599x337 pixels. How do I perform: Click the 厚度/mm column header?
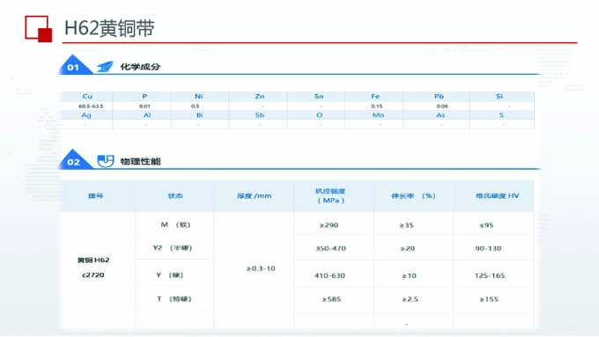coord(254,196)
